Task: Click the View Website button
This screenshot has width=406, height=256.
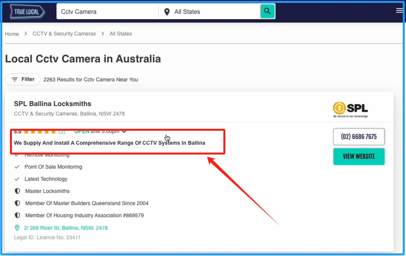Action: (x=359, y=156)
